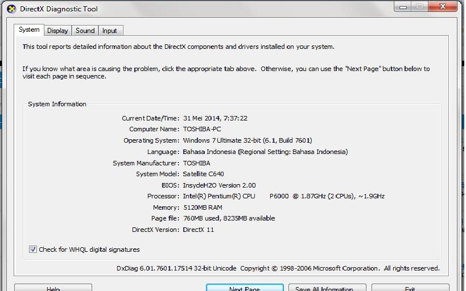Minimize the DirectX Diagnostic Tool window
466x291 pixels.
tap(403, 6)
